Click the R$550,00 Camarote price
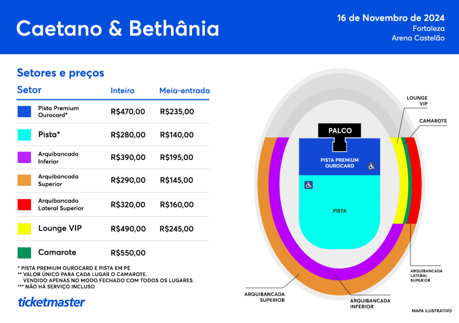 128,253
